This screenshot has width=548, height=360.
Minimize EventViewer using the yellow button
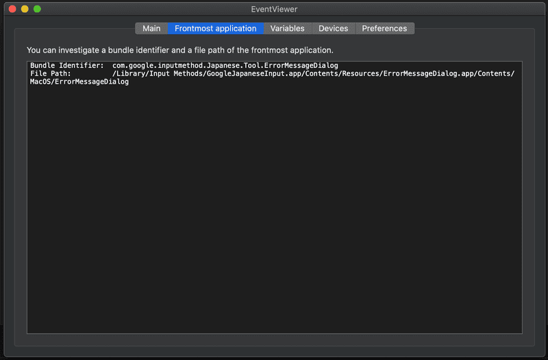[x=25, y=9]
